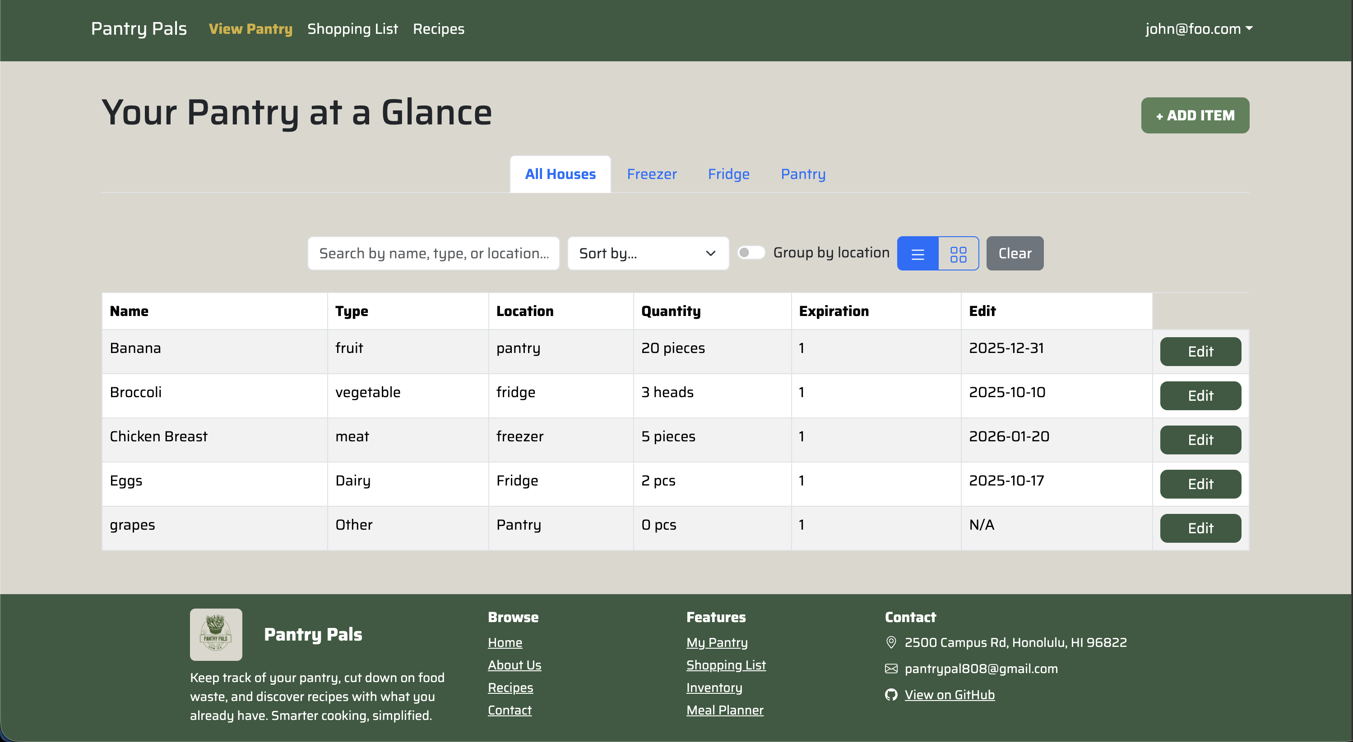
Task: Click the envelope icon next to the email
Action: click(x=891, y=669)
